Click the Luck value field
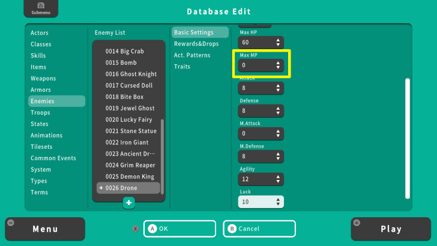Screen dimensions: 437x246 click(x=261, y=202)
